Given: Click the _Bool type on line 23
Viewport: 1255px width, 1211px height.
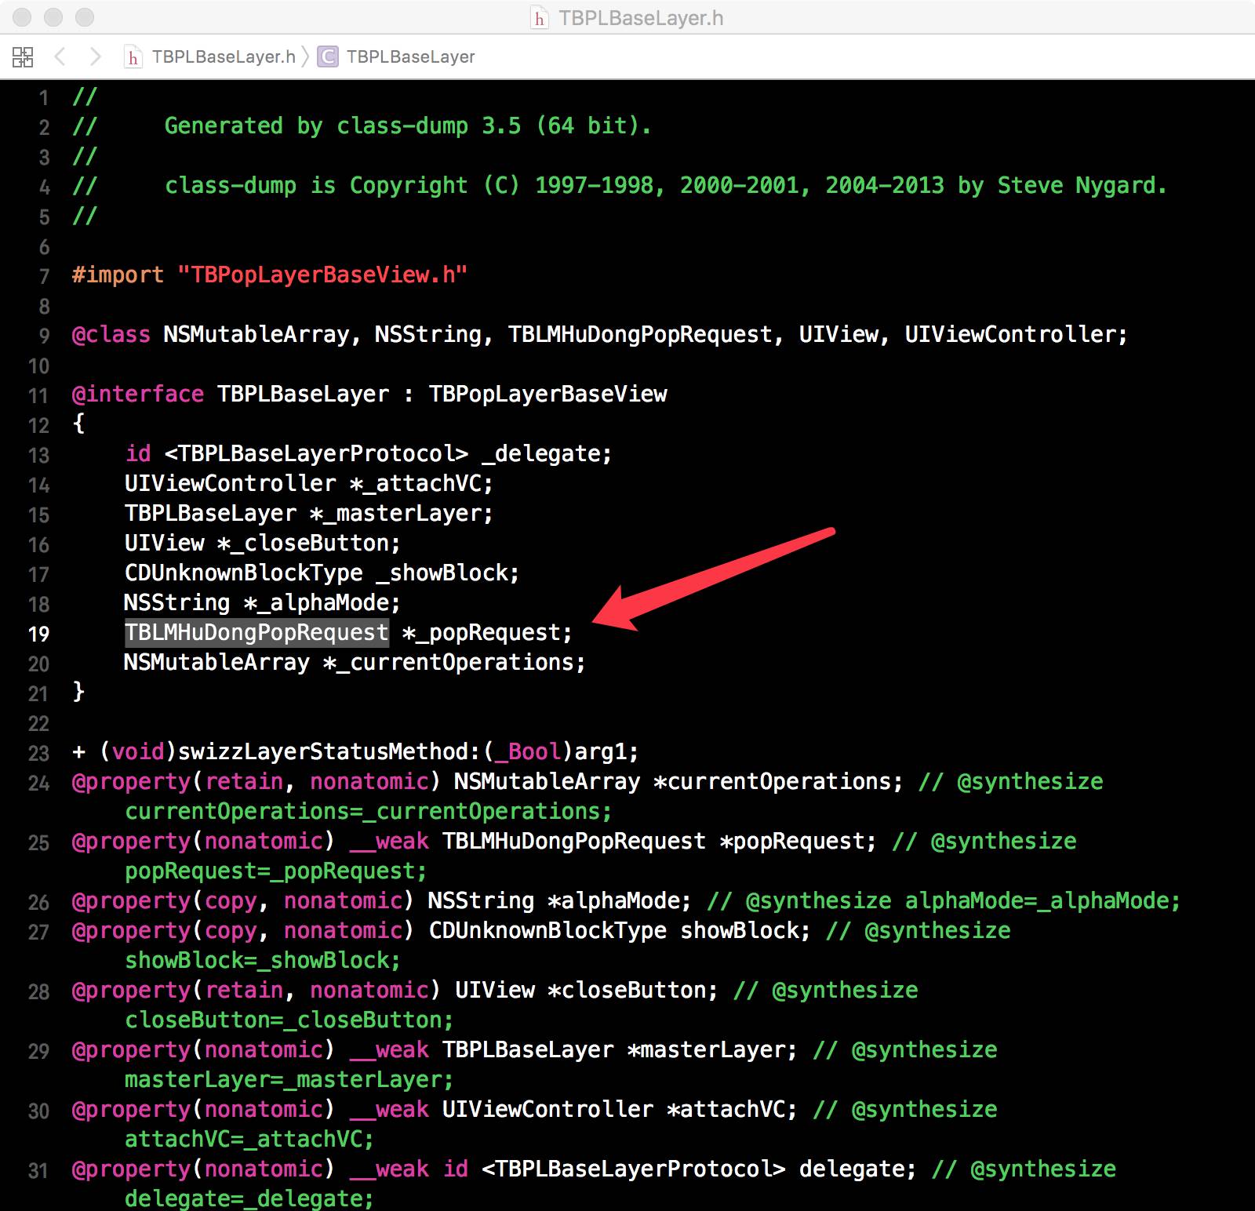Looking at the screenshot, I should tap(528, 751).
